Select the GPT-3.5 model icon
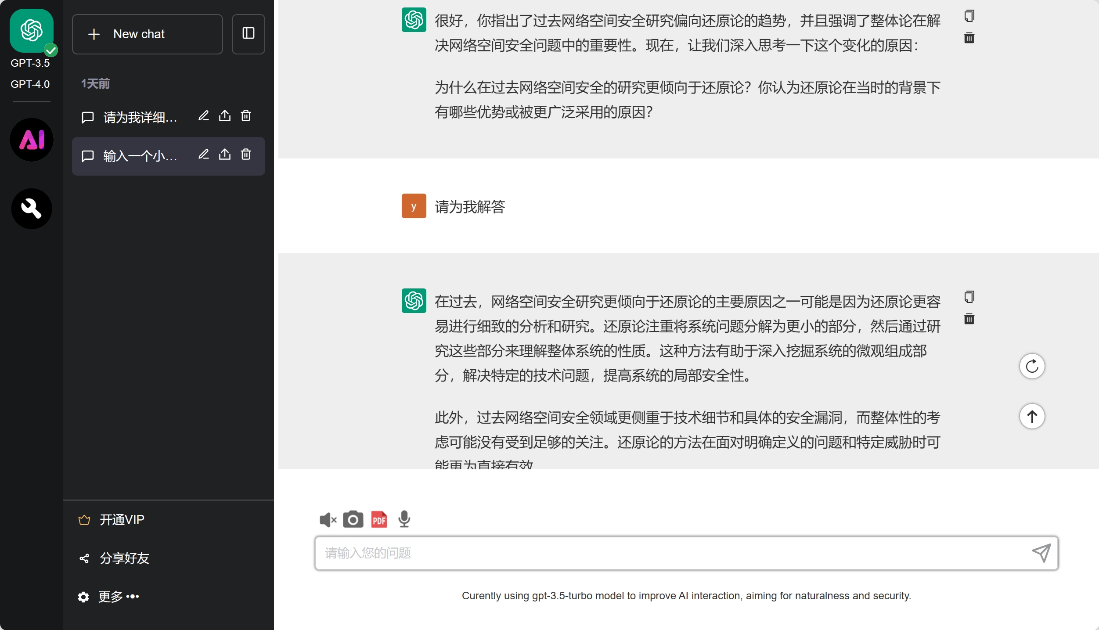The height and width of the screenshot is (630, 1099). (x=32, y=31)
